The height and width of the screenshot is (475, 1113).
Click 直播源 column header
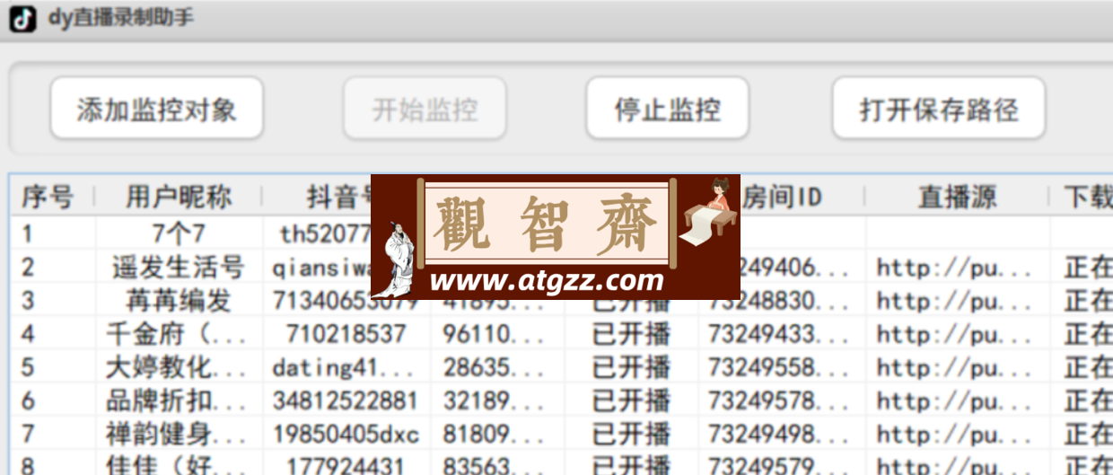point(957,197)
